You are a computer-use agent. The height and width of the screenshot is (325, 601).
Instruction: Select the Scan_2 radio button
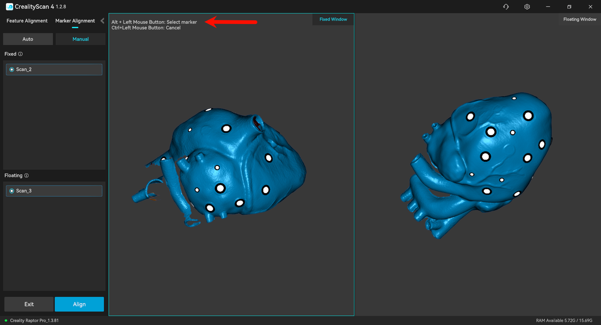pyautogui.click(x=12, y=69)
